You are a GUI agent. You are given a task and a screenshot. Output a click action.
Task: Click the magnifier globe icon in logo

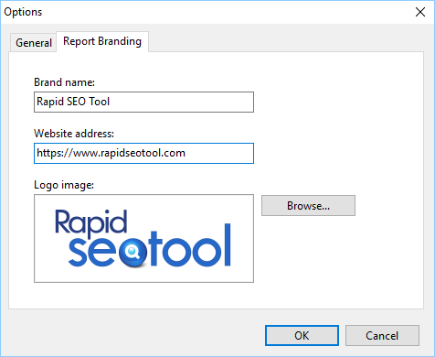[133, 253]
